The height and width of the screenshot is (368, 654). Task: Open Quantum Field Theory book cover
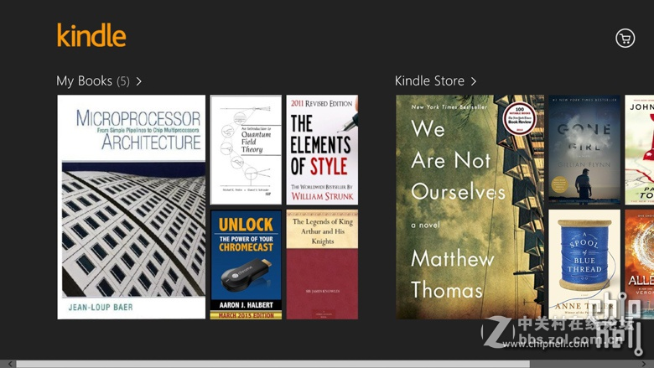[x=246, y=149]
